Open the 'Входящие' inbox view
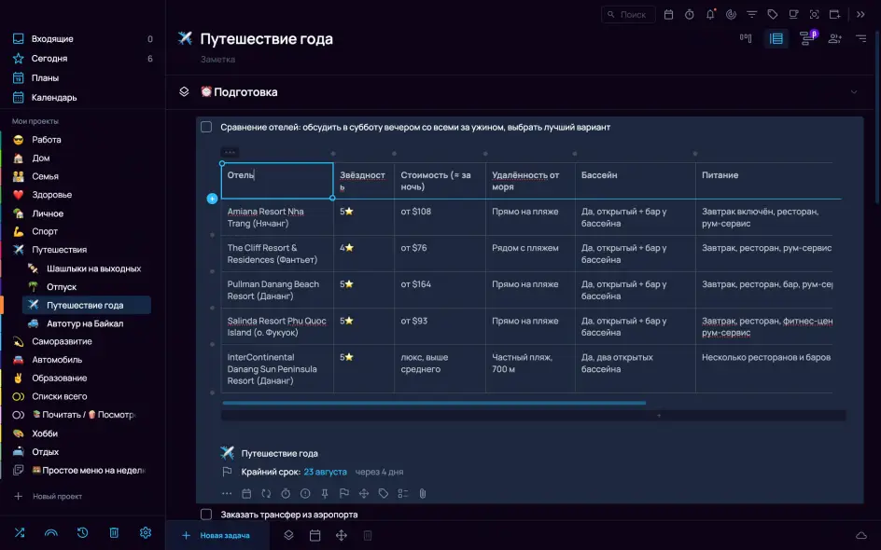 tap(52, 39)
